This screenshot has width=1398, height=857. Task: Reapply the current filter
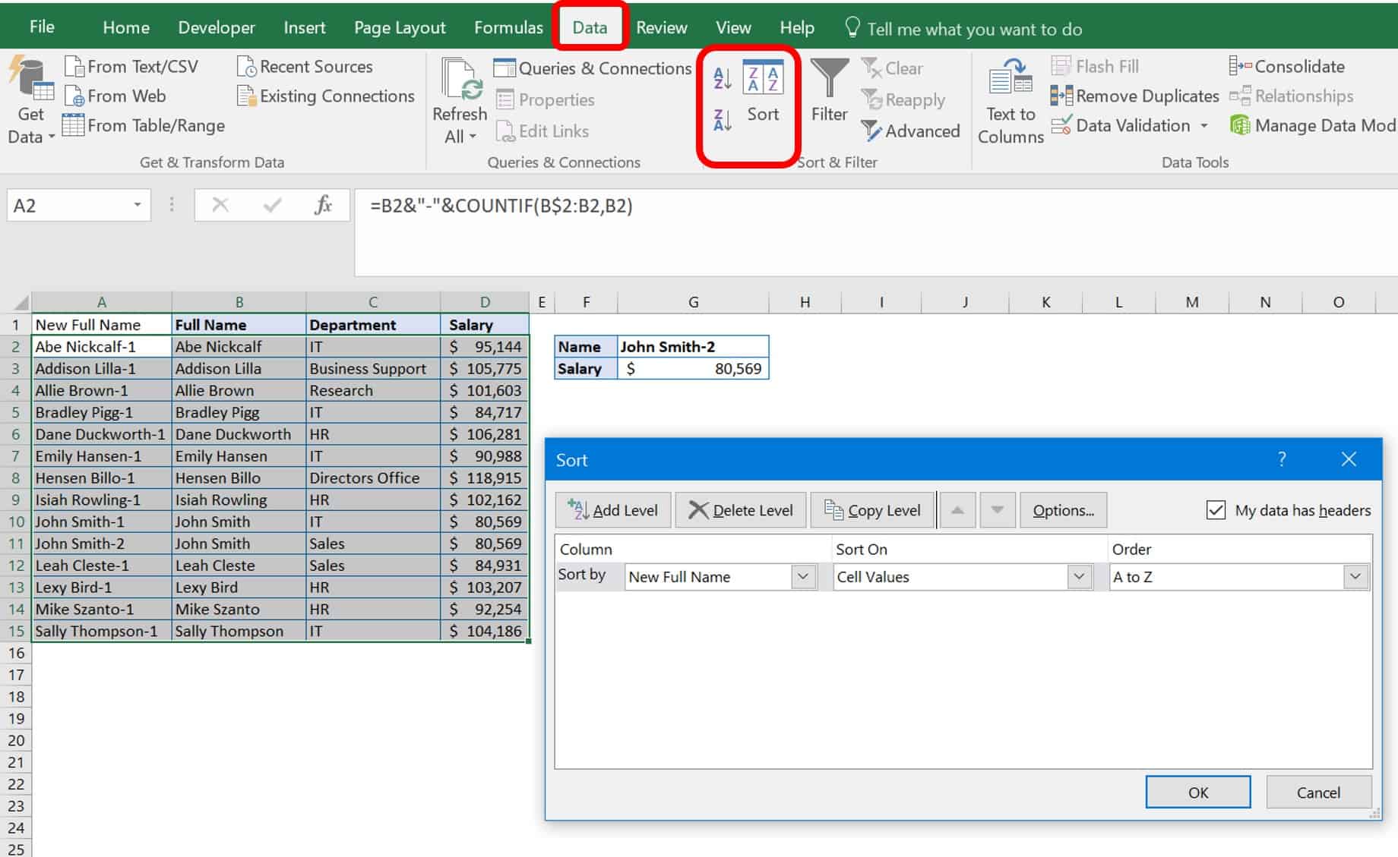(x=905, y=99)
